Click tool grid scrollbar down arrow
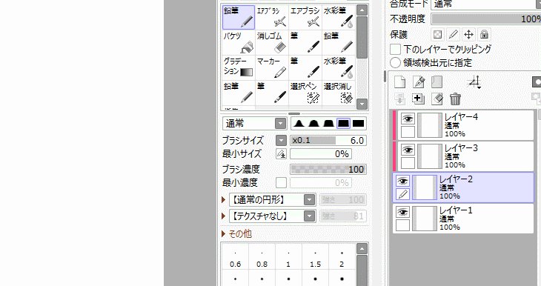 click(x=362, y=104)
